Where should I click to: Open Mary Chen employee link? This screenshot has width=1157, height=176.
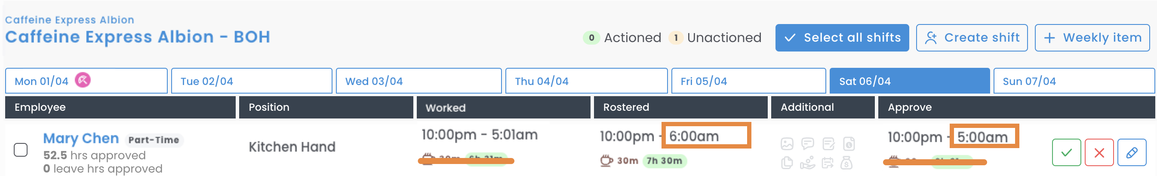(x=81, y=138)
